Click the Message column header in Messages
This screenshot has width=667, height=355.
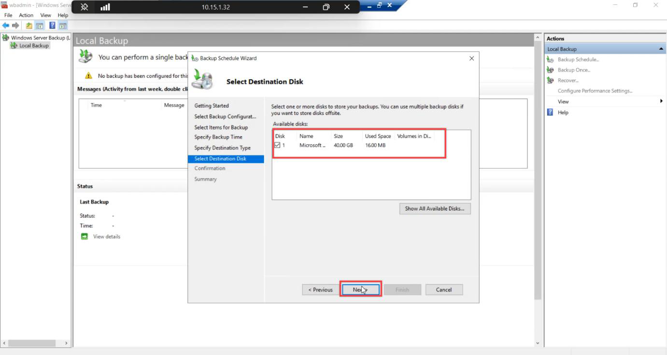(x=174, y=105)
